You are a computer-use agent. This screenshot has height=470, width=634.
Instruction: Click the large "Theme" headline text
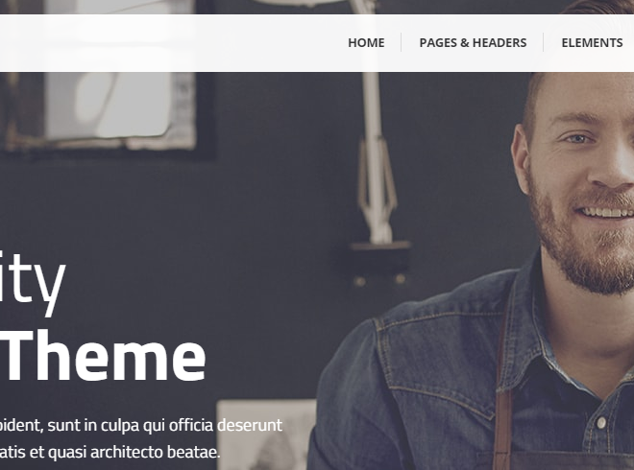tap(102, 356)
